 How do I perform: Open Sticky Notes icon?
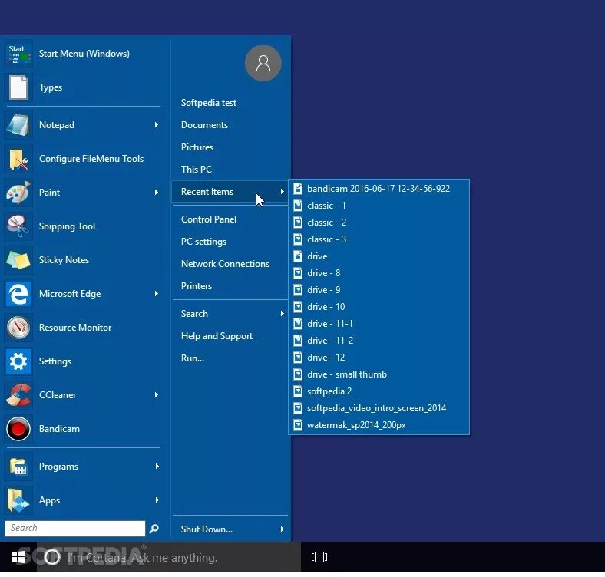coord(18,260)
